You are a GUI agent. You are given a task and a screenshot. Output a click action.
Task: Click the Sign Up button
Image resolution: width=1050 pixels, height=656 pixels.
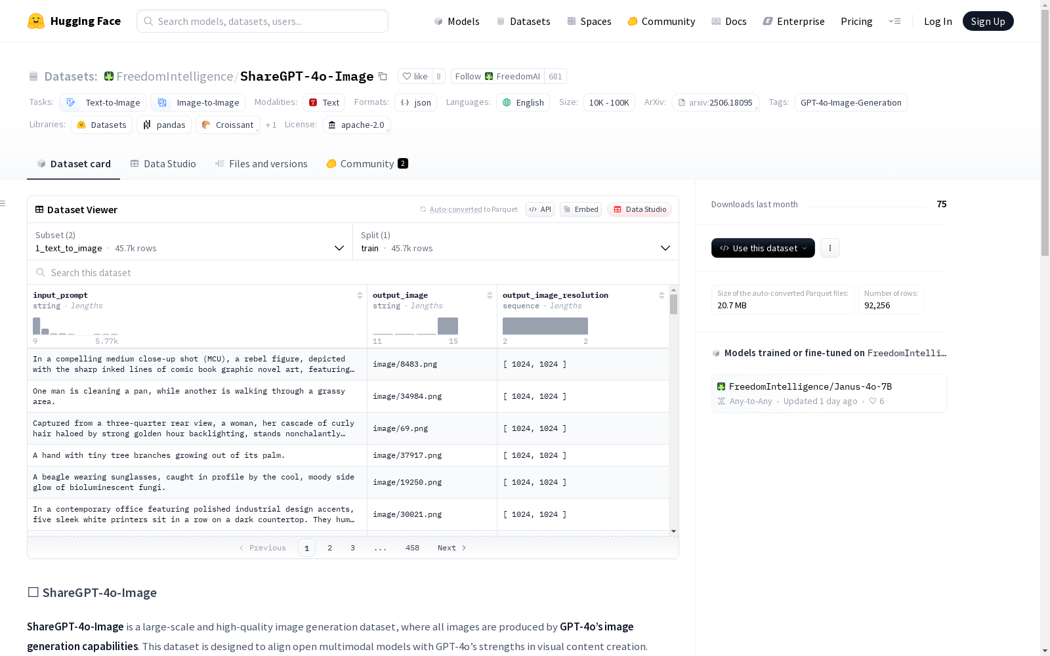988,21
